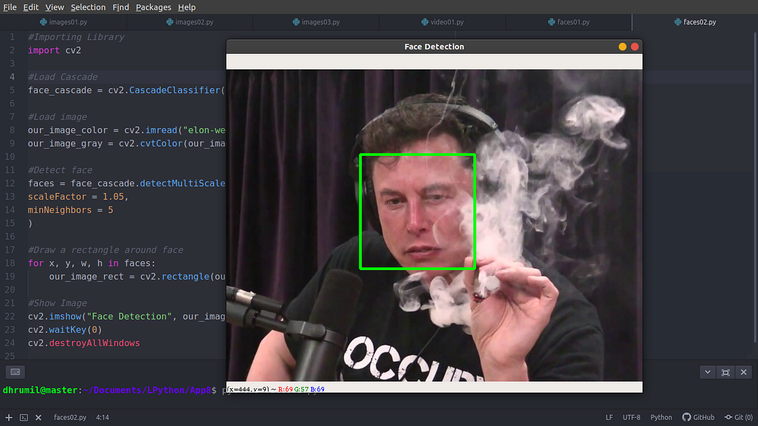Viewport: 758px width, 426px height.
Task: Change line ending LF in status bar
Action: tap(610, 418)
